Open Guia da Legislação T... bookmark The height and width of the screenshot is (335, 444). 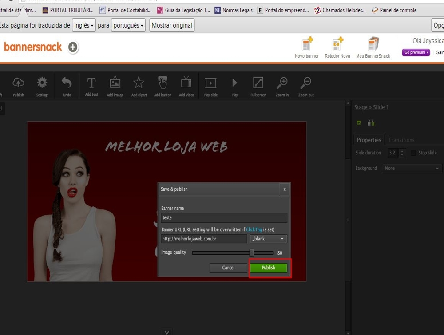pyautogui.click(x=183, y=10)
